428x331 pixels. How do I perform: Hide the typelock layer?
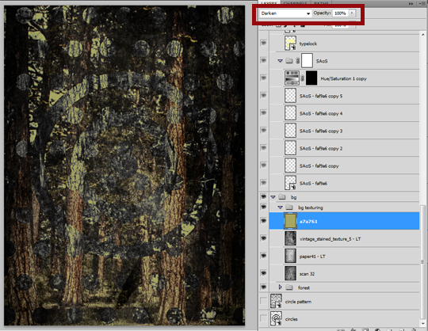263,43
